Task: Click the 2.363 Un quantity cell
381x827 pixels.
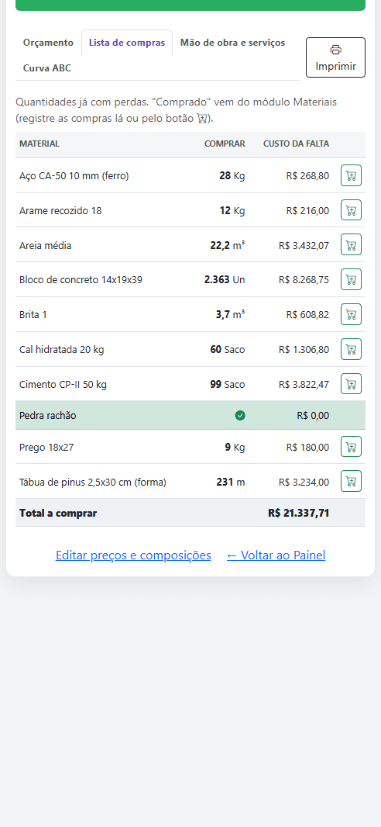Action: (x=225, y=280)
